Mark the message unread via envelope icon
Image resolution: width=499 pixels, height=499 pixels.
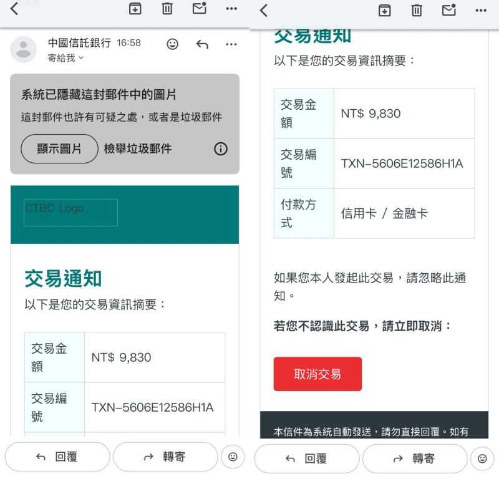(199, 9)
